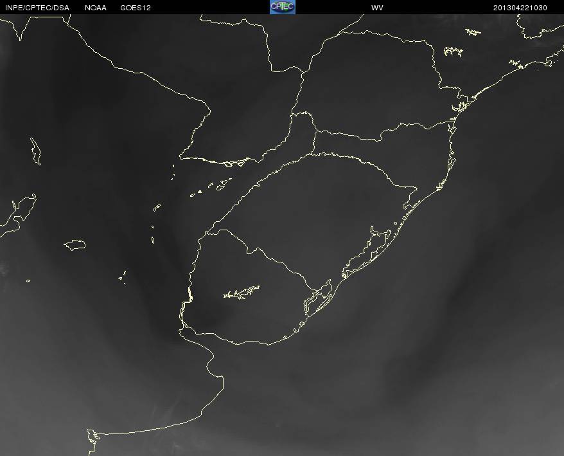The image size is (564, 456).
Task: Click the CPTEC logo in the header
Action: [283, 7]
